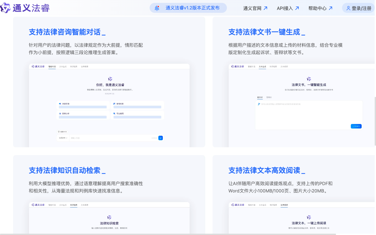The width and height of the screenshot is (376, 235).
Task: Click the 支持法律知识自动检索 heading
Action: point(67,171)
